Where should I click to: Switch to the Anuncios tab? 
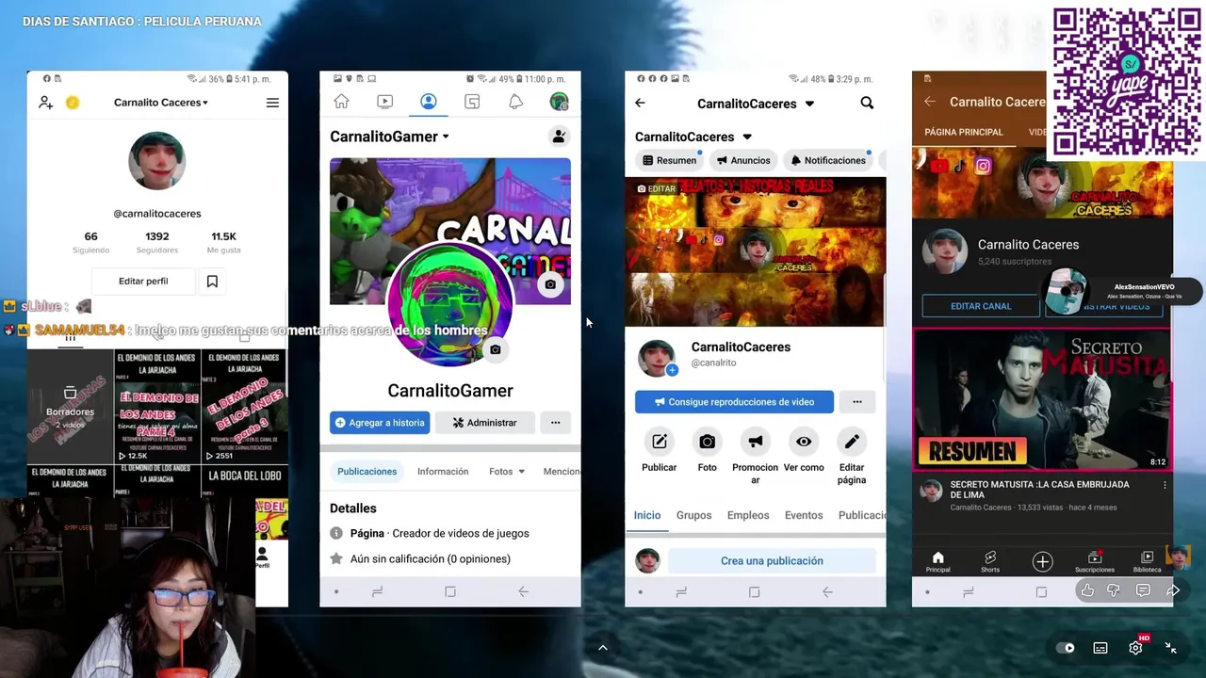pyautogui.click(x=742, y=160)
